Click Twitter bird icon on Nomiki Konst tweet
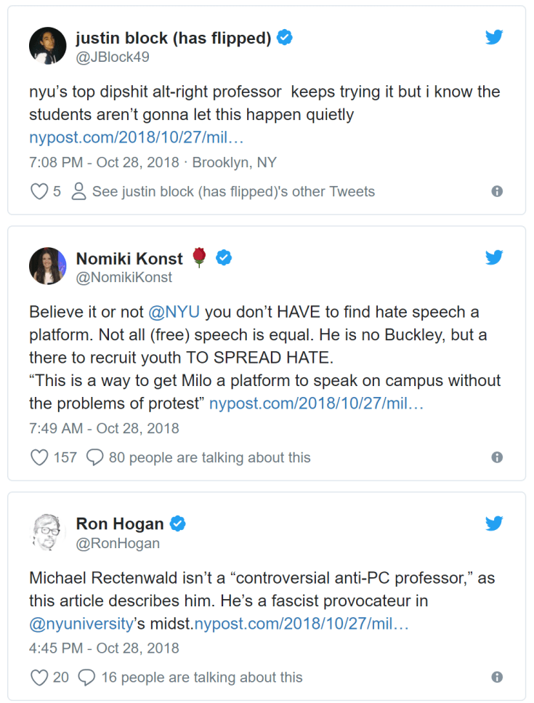The width and height of the screenshot is (534, 703). click(494, 257)
